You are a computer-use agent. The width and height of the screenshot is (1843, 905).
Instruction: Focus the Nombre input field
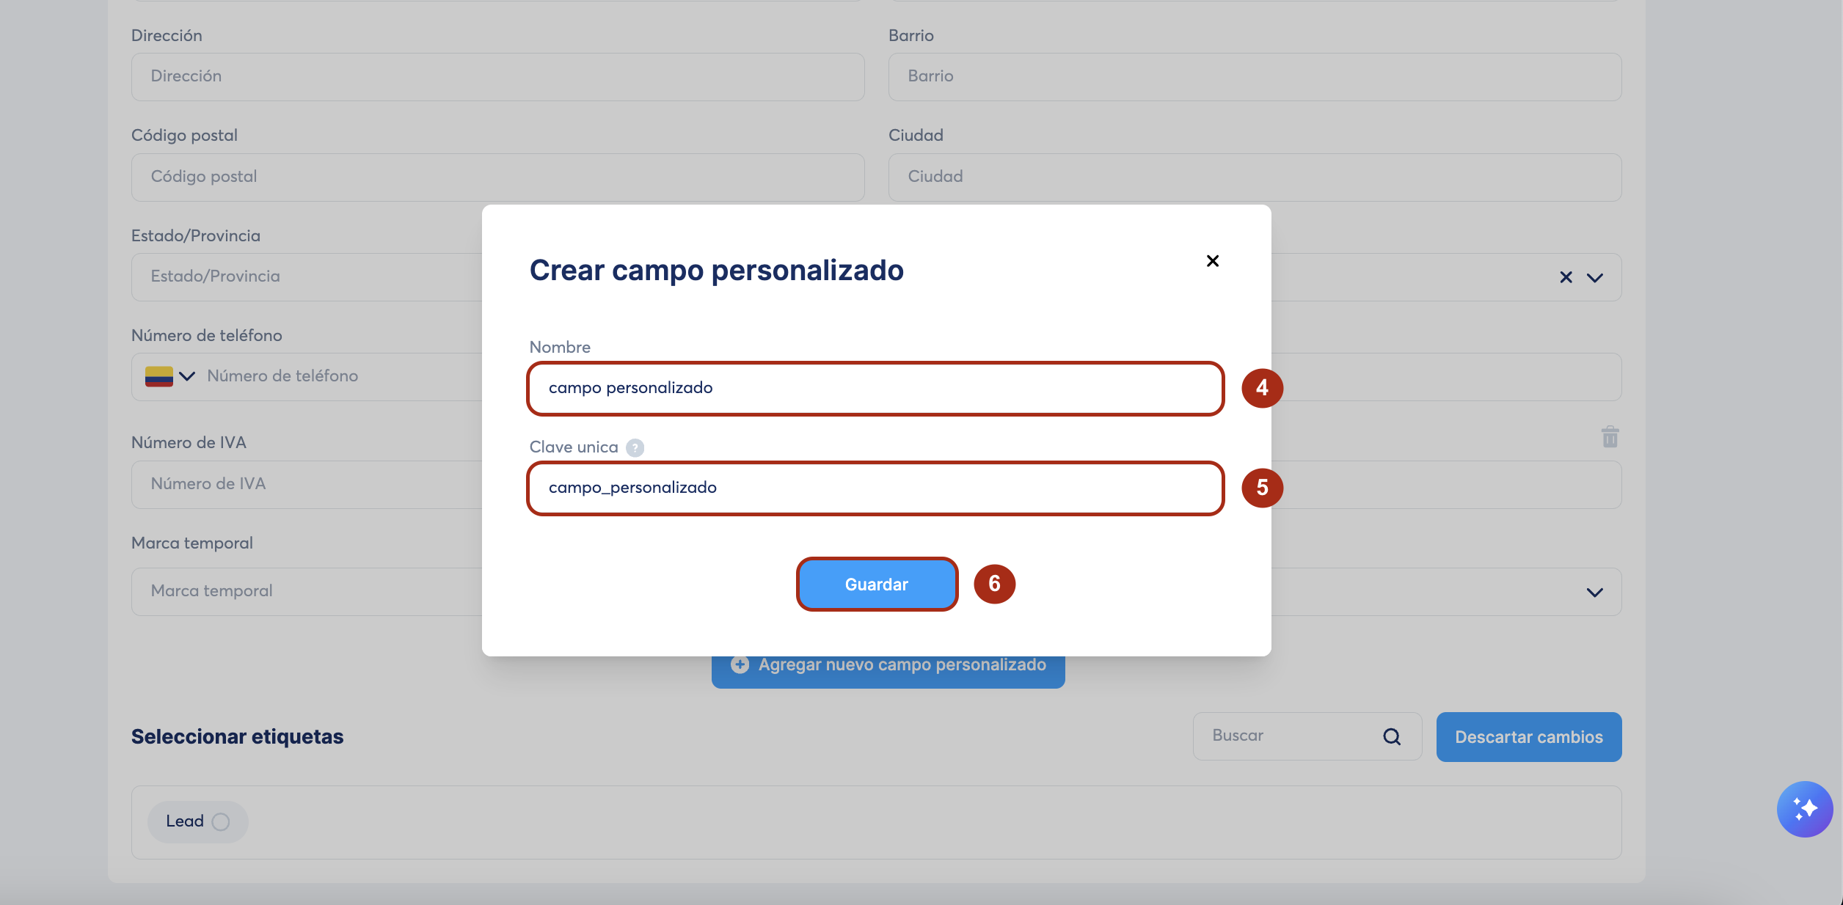tap(875, 388)
